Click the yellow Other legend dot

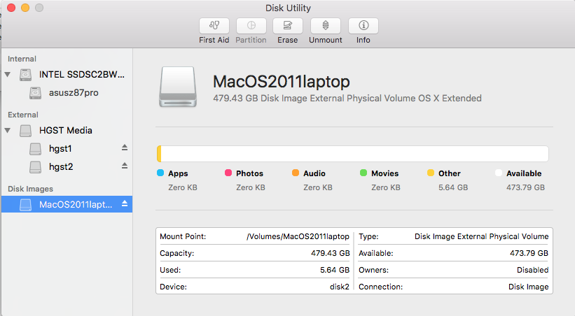(431, 173)
